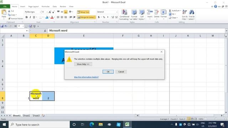Switch to the Sheet2 worksheet tab
The image size is (228, 128).
26,116
